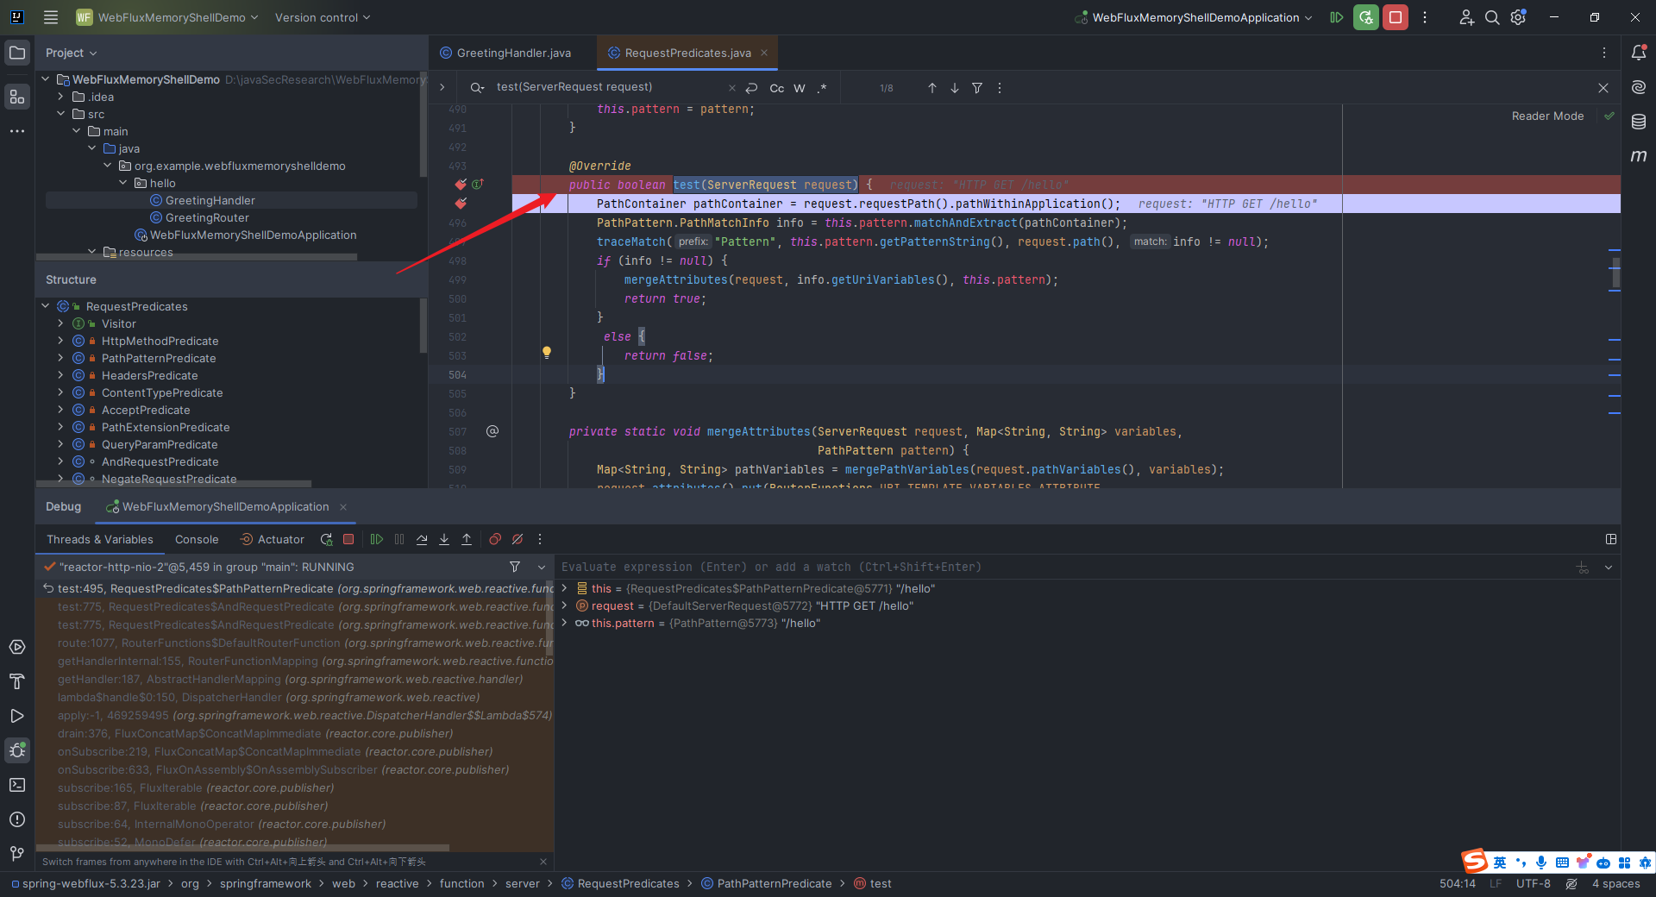The image size is (1656, 897).
Task: Open search filter options
Action: coord(977,88)
